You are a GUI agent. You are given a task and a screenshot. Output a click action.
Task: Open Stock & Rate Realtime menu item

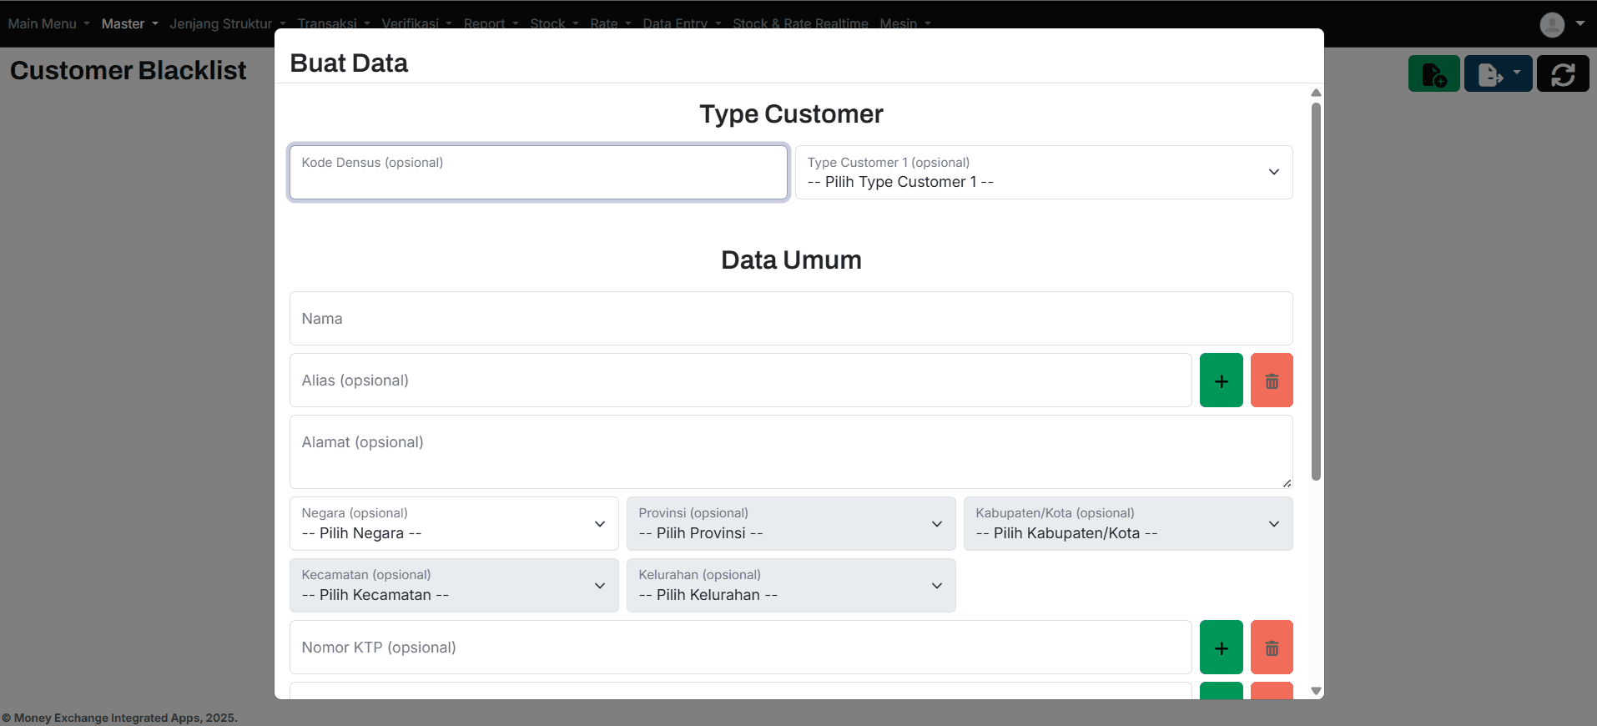(x=800, y=23)
